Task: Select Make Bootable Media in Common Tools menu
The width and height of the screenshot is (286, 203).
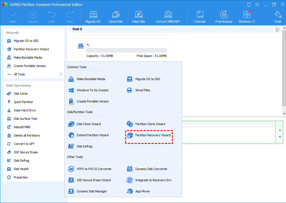Action: tap(87, 79)
